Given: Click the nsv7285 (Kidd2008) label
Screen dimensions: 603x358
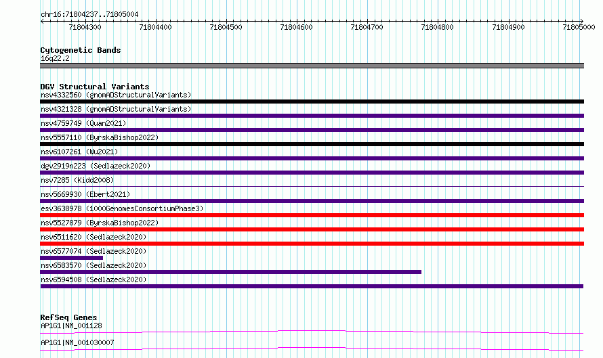Looking at the screenshot, I should click(77, 180).
